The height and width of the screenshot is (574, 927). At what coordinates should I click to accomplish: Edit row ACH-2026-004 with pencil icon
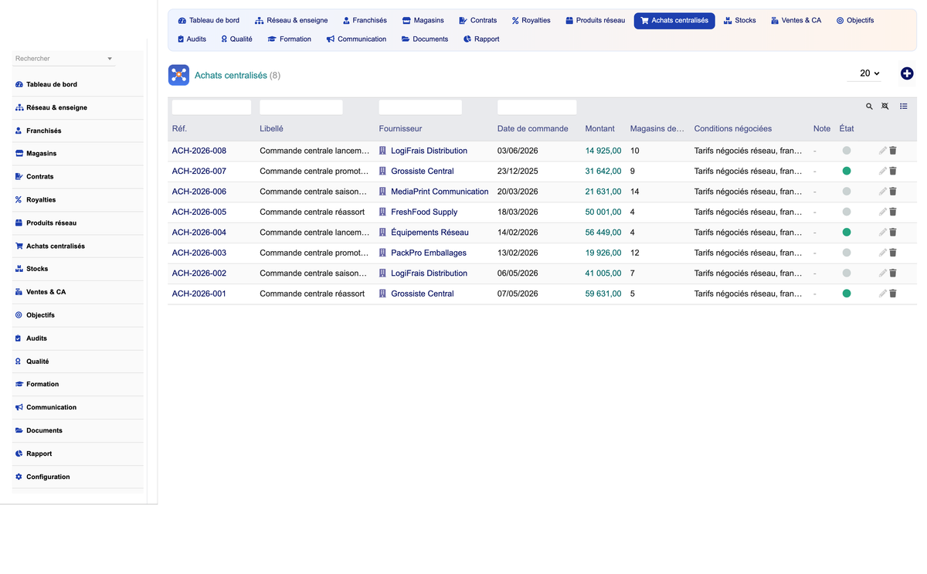(883, 233)
